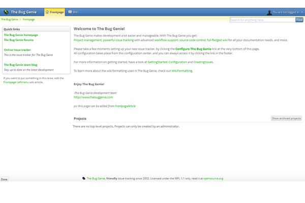The width and height of the screenshot is (305, 203).
Task: Focus the 'Search for anything here' field
Action: 262,20
